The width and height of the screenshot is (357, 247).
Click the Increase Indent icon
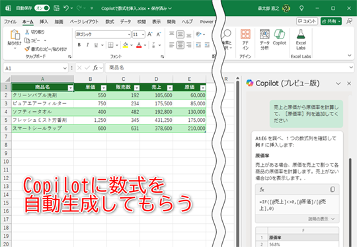tap(207, 45)
